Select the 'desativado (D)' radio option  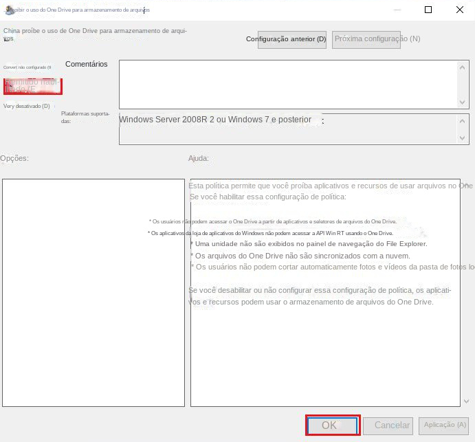27,106
